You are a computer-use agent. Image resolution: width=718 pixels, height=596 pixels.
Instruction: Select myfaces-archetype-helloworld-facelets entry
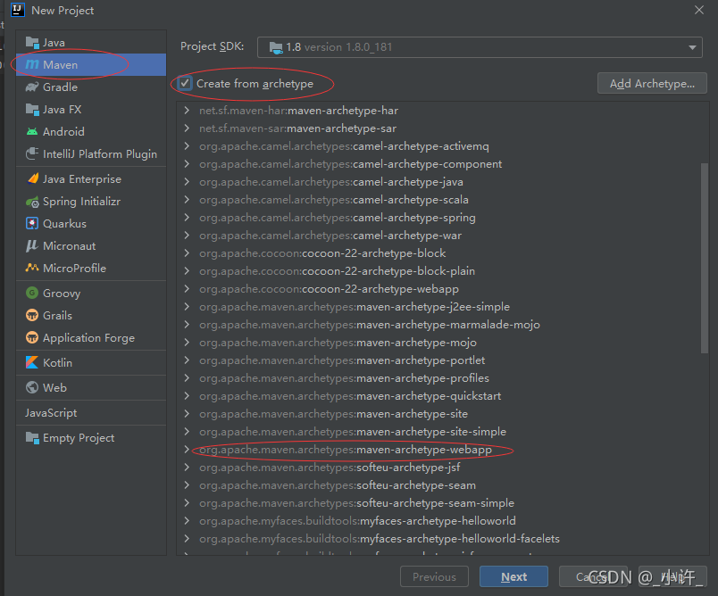point(380,538)
